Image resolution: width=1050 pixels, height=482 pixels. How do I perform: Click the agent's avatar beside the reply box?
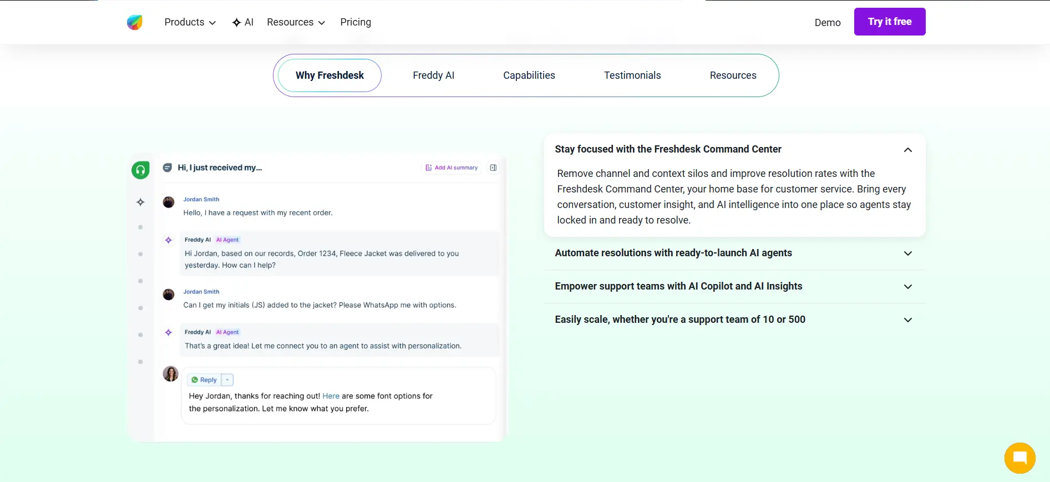coord(170,374)
